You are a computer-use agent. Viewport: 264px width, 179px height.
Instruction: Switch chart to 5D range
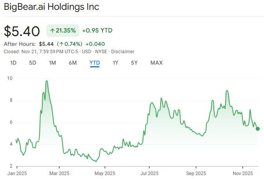[33, 63]
